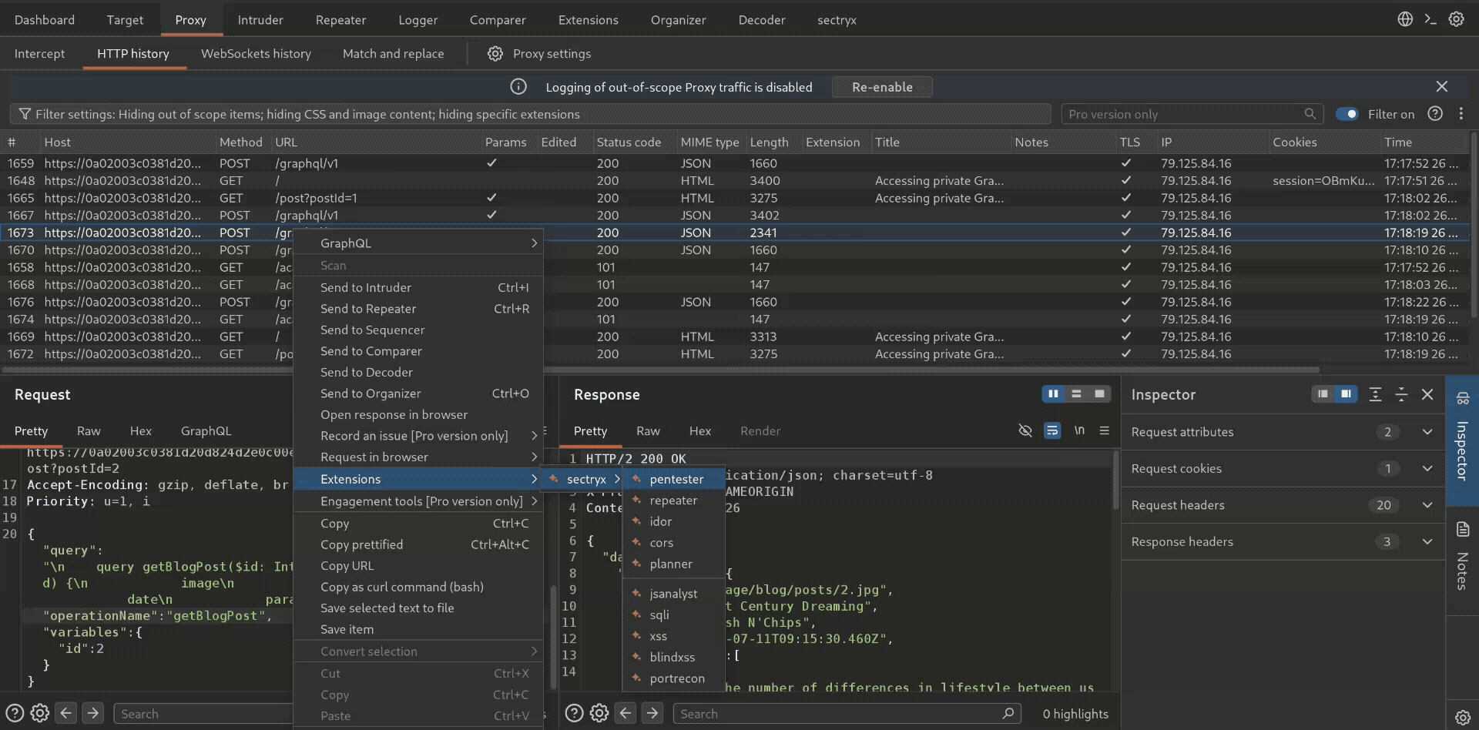The width and height of the screenshot is (1479, 730).
Task: Go to previous match in Response pane
Action: (625, 713)
